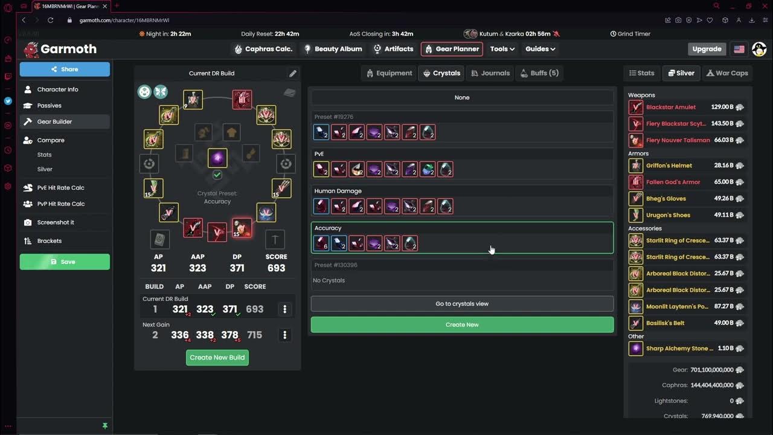This screenshot has width=773, height=435.
Task: Open the Gear Planner page
Action: [452, 49]
